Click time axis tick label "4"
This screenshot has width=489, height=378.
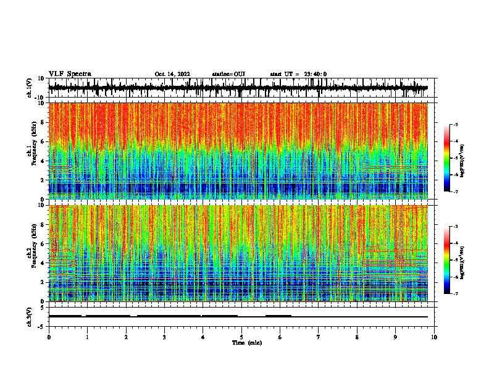pyautogui.click(x=203, y=337)
